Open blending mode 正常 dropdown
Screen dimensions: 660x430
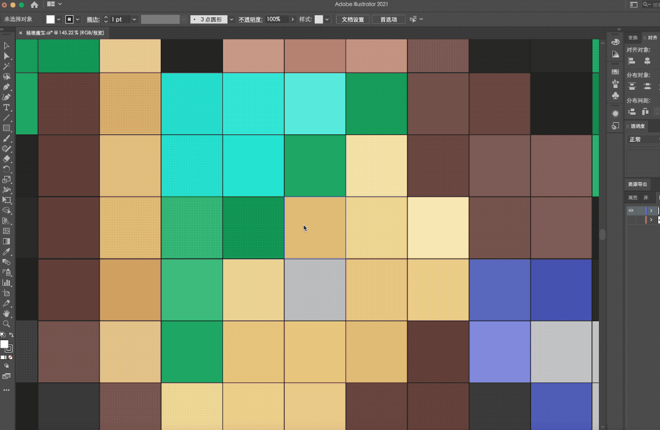[642, 139]
